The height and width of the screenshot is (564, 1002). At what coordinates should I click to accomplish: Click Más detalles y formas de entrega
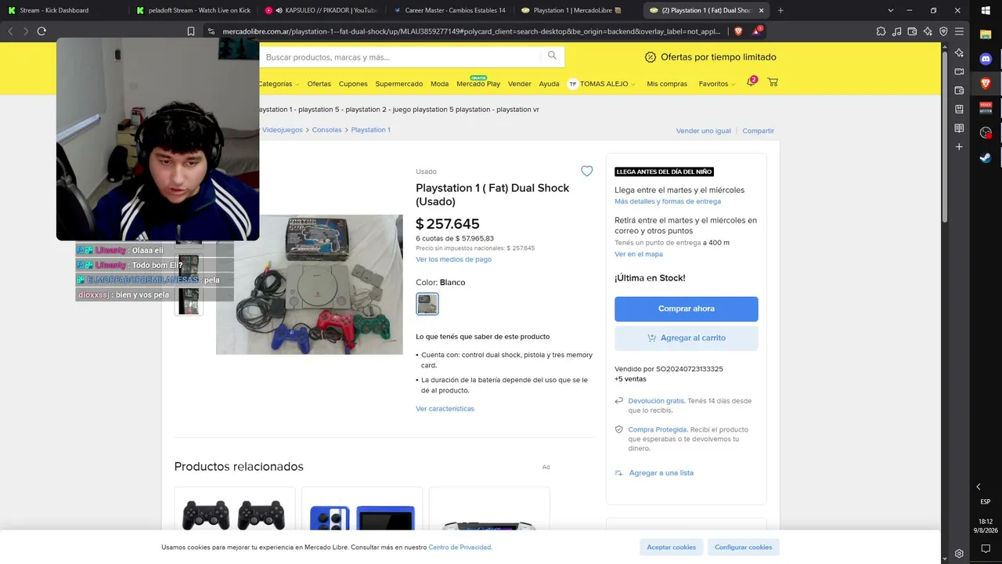tap(668, 201)
